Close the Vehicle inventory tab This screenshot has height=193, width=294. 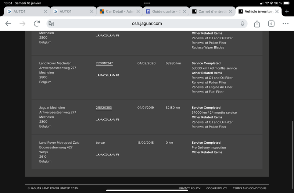coord(277,11)
